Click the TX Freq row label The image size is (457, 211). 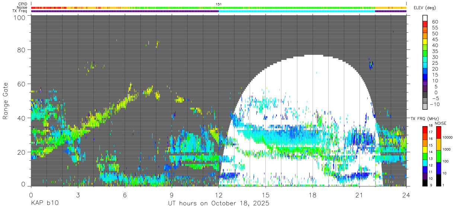pos(20,11)
